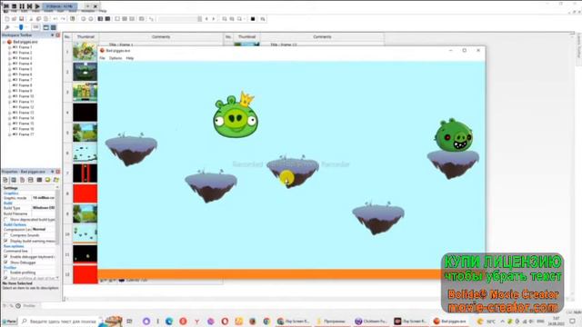Step forward one frame in the debugger

30,6
